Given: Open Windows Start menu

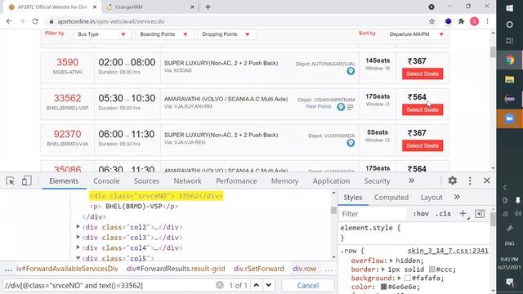Looking at the screenshot, I should (510, 8).
